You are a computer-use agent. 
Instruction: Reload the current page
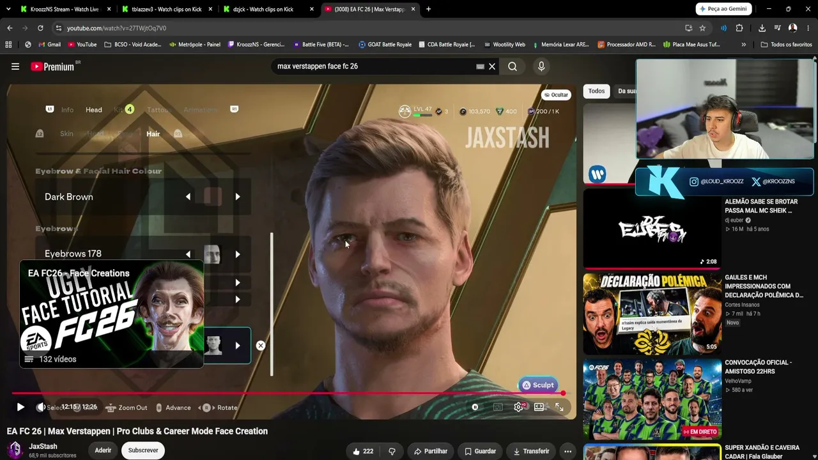[x=40, y=28]
